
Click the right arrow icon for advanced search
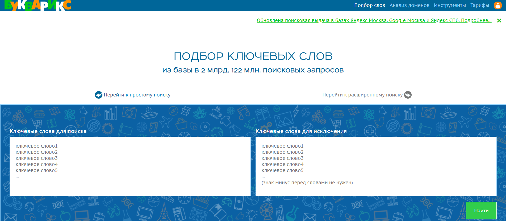pyautogui.click(x=408, y=95)
